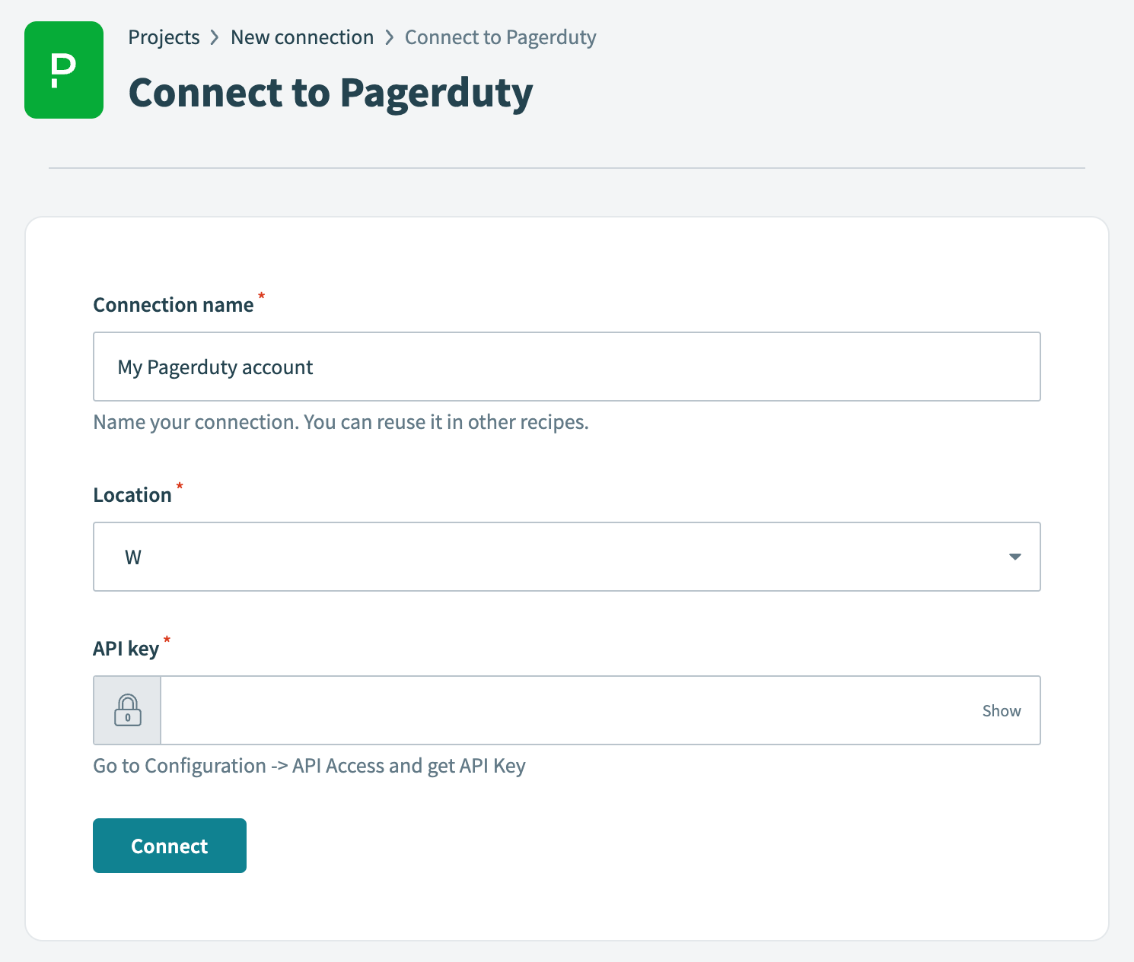The height and width of the screenshot is (962, 1134).
Task: Click the Connect to Pagerduty breadcrumb
Action: coord(500,37)
